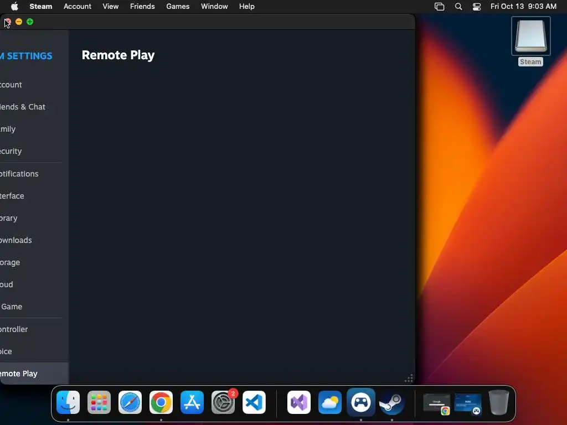Viewport: 567px width, 425px height.
Task: Switch to Library settings section
Action: (33, 218)
